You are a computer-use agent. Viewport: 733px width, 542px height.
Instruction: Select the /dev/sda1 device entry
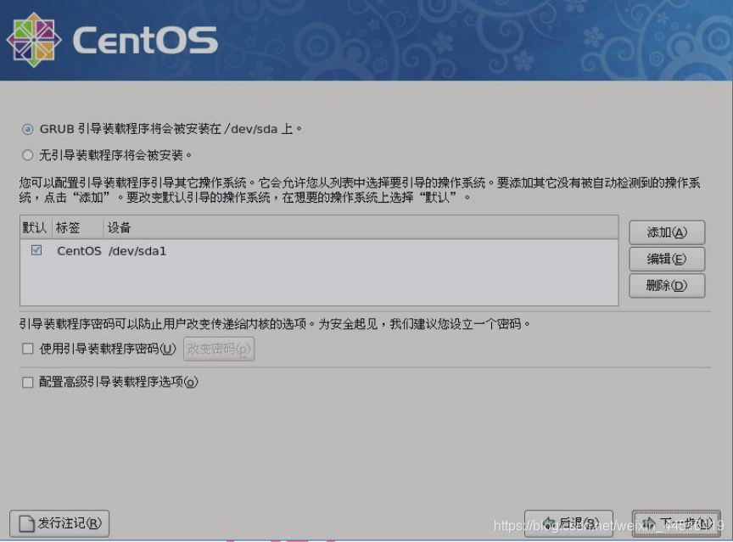(137, 251)
